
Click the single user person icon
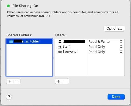[60, 41]
